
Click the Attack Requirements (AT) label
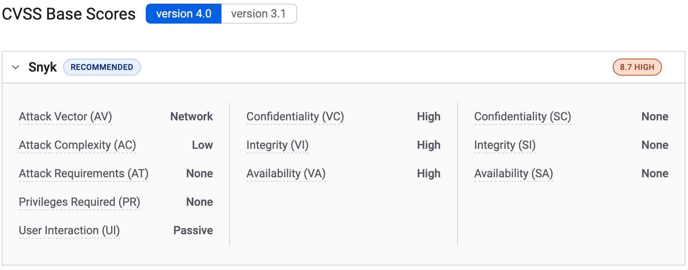pyautogui.click(x=83, y=174)
